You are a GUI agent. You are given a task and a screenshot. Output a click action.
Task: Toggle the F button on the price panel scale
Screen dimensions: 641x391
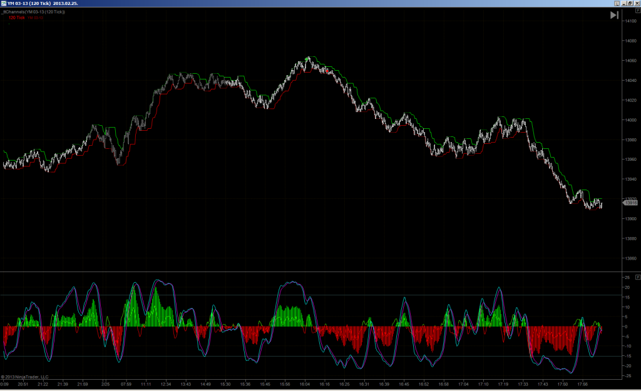point(638,11)
